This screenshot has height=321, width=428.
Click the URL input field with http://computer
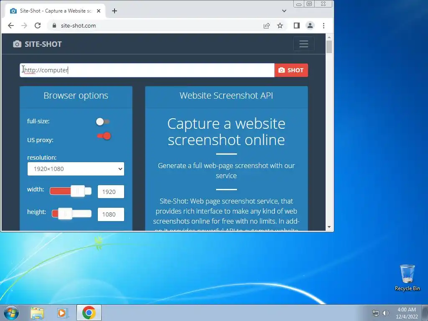click(147, 70)
